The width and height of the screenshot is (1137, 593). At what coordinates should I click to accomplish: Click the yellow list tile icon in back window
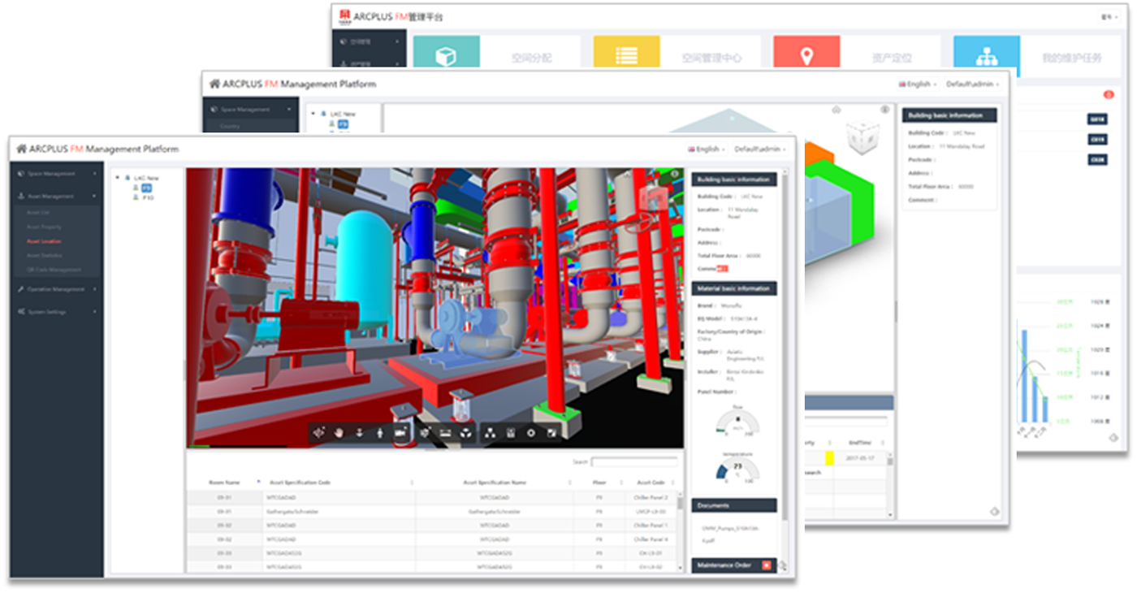tap(626, 57)
